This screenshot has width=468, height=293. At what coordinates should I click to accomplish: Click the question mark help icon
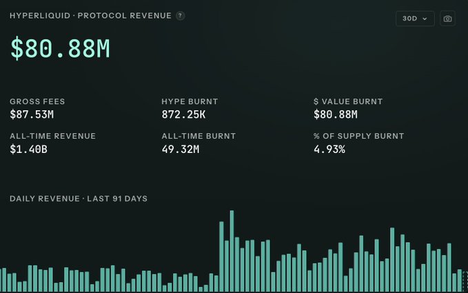(180, 16)
